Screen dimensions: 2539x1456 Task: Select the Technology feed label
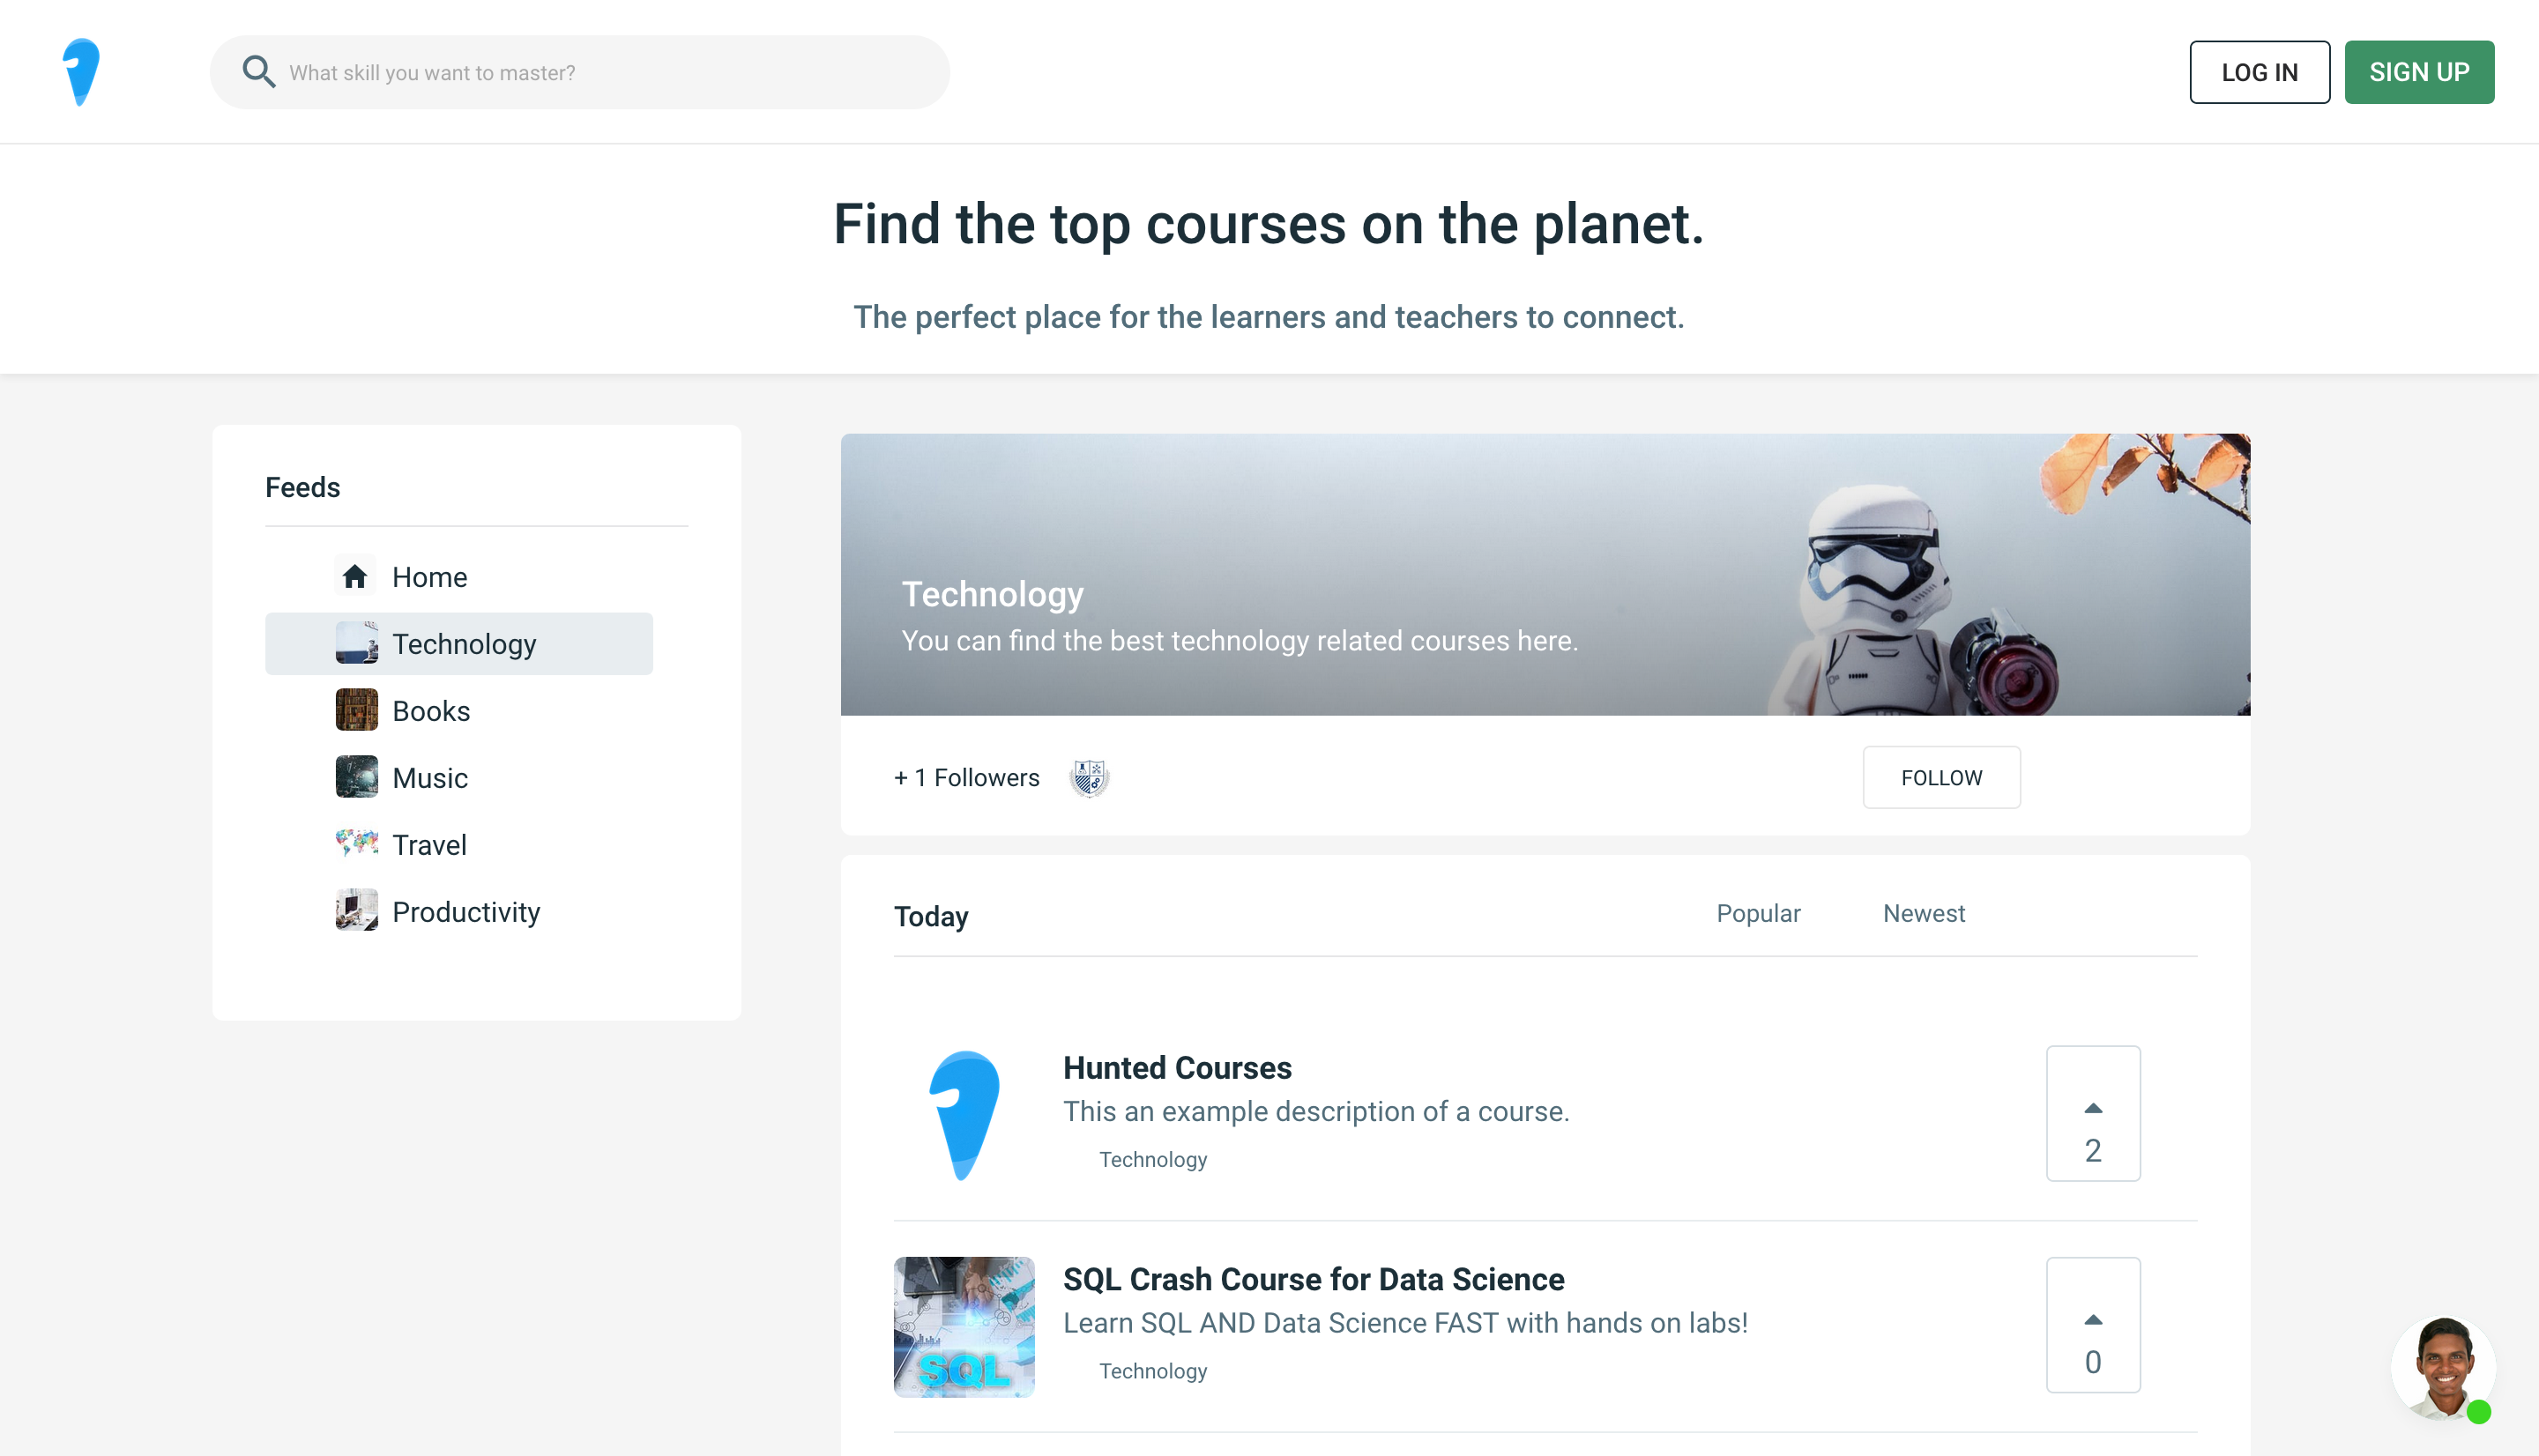(464, 644)
